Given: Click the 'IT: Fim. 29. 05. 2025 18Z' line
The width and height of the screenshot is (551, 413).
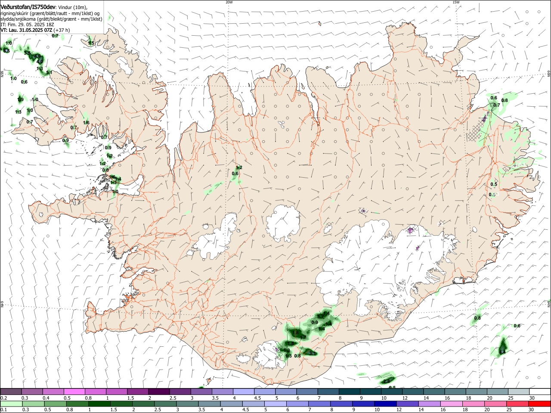Looking at the screenshot, I should coord(28,25).
